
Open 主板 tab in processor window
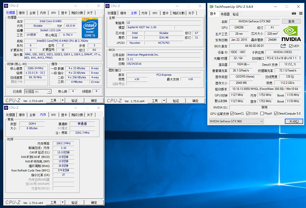coord(33,13)
